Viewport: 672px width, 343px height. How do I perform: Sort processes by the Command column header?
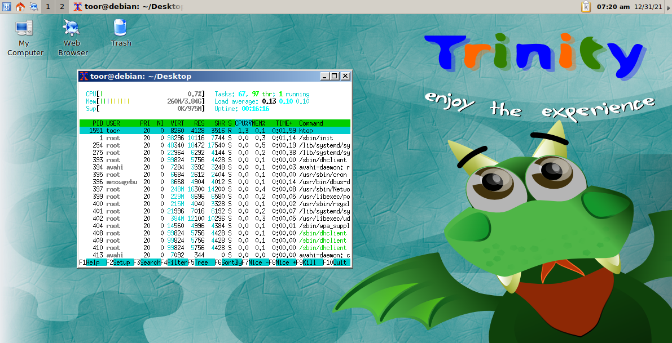(x=311, y=123)
